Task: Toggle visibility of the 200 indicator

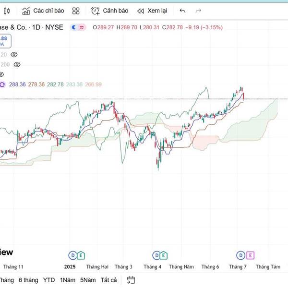Action: 17,64
